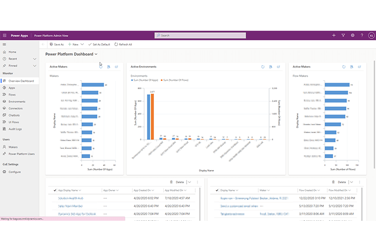
Task: Click the back arrow in the command bar
Action: coord(43,45)
